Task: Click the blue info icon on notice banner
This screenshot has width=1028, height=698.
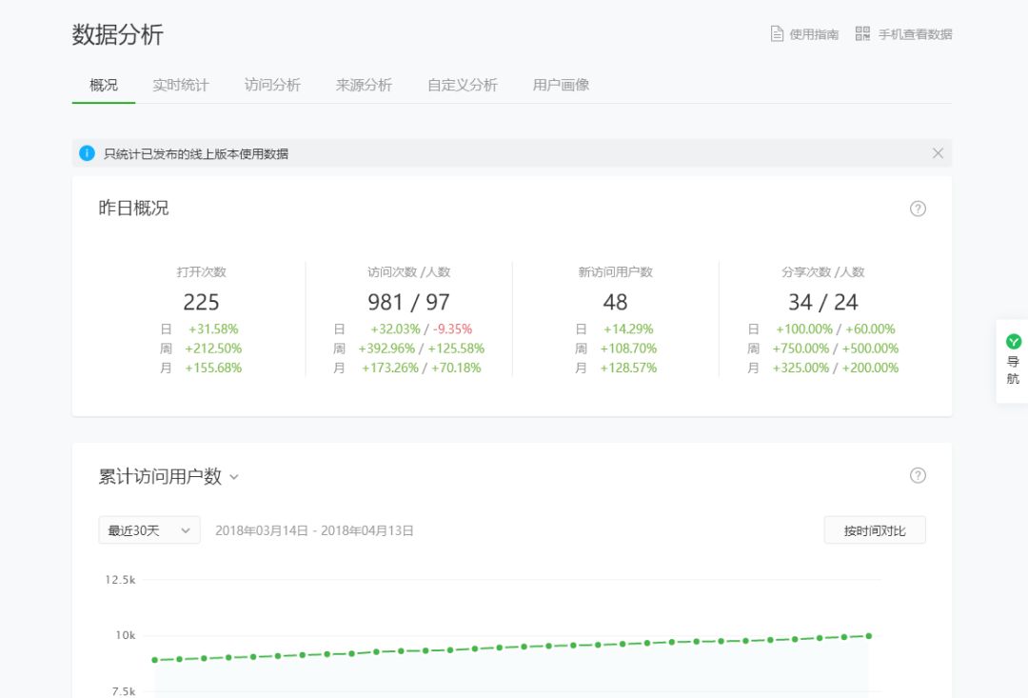Action: (x=87, y=153)
